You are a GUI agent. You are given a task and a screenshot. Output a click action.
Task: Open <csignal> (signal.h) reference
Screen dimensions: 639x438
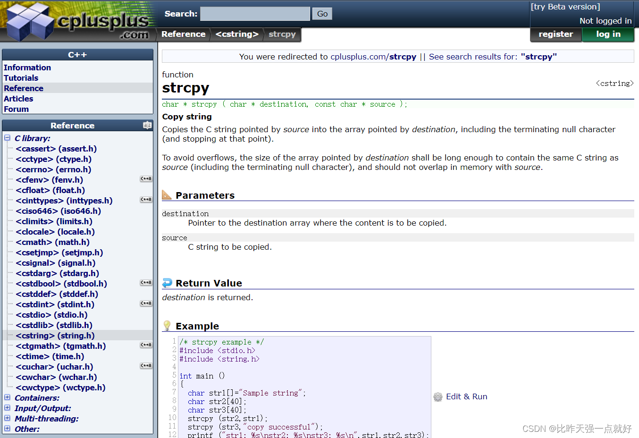pyautogui.click(x=56, y=263)
